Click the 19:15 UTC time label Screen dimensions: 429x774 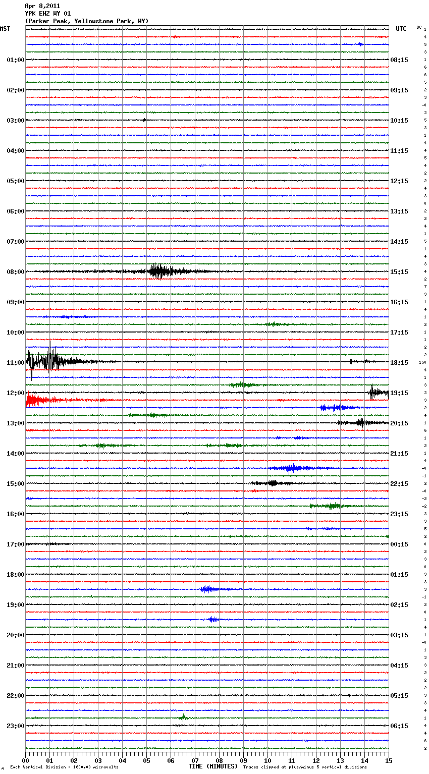click(x=399, y=393)
